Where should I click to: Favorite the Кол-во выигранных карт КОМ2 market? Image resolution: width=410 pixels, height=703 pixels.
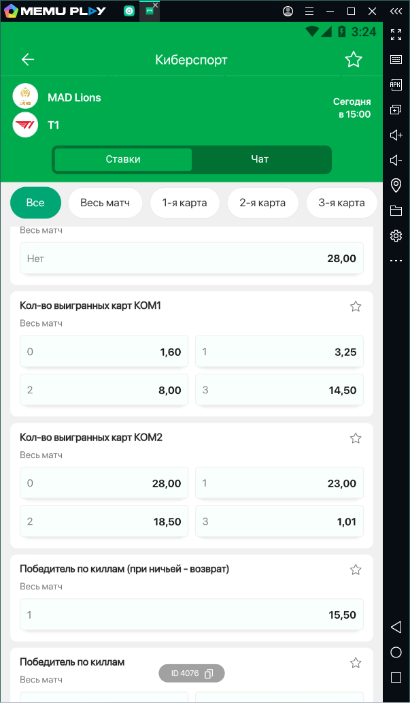point(355,438)
